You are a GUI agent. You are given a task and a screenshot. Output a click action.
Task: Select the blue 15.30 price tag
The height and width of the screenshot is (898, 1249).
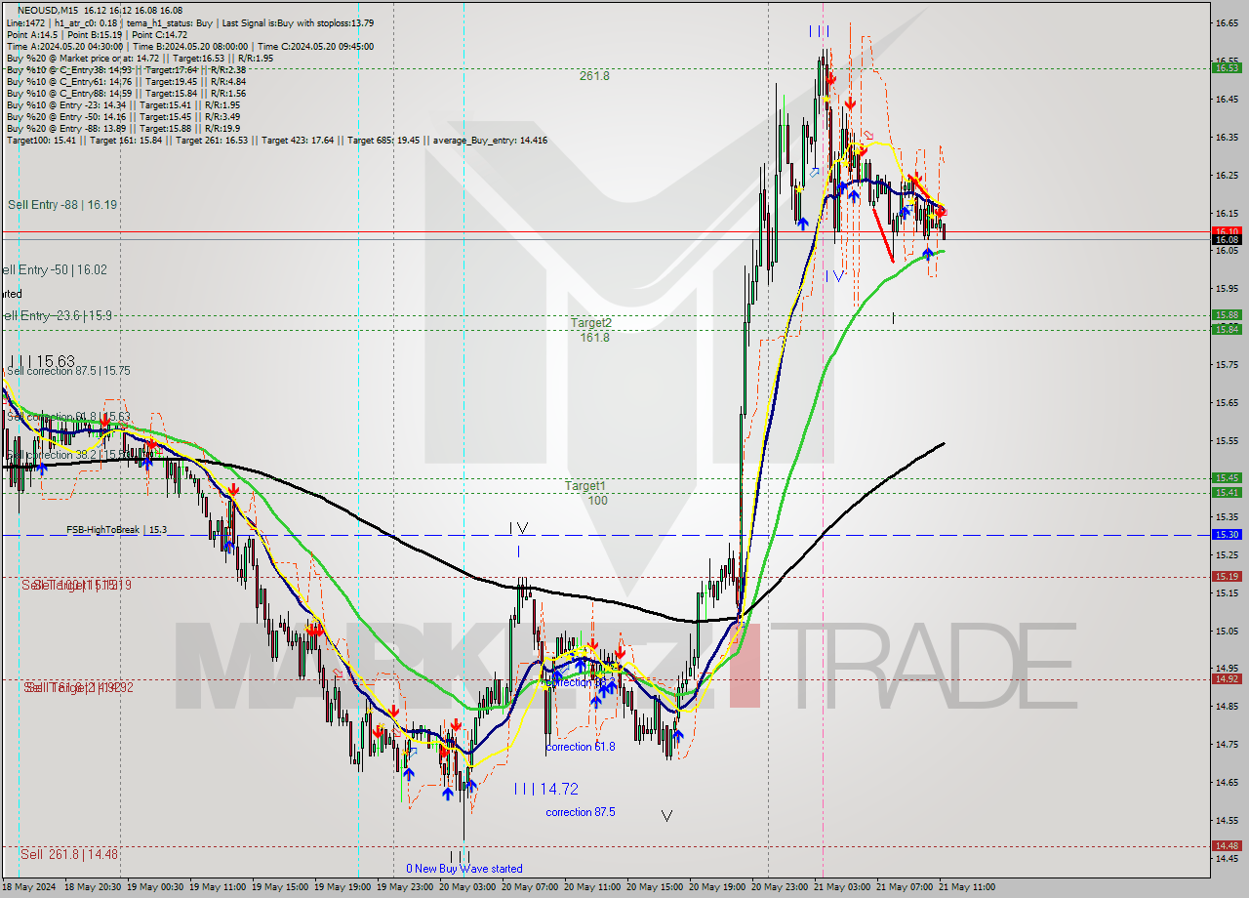click(x=1227, y=534)
